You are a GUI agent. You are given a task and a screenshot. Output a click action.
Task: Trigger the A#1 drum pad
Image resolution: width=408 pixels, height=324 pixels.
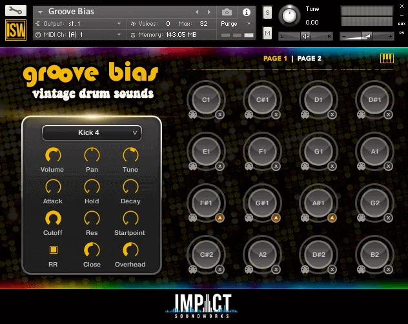click(x=318, y=203)
